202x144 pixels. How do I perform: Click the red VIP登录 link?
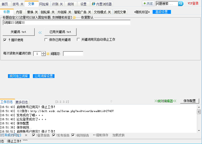193,4
